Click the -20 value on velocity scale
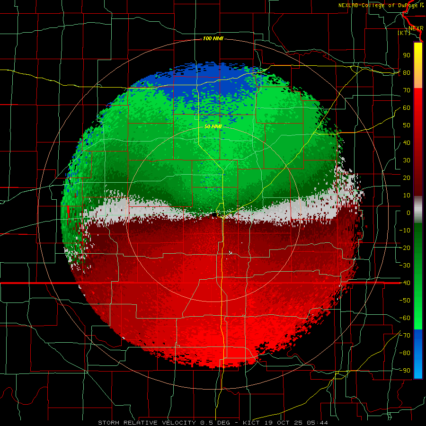426x426 pixels. pos(405,248)
